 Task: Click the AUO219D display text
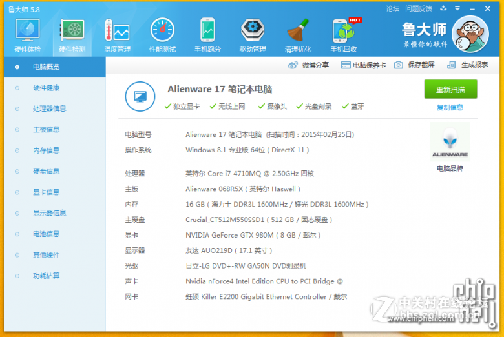[229, 251]
